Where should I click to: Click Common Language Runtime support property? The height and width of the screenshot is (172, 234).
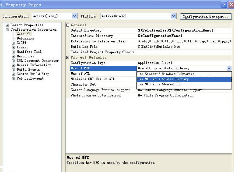point(100,90)
